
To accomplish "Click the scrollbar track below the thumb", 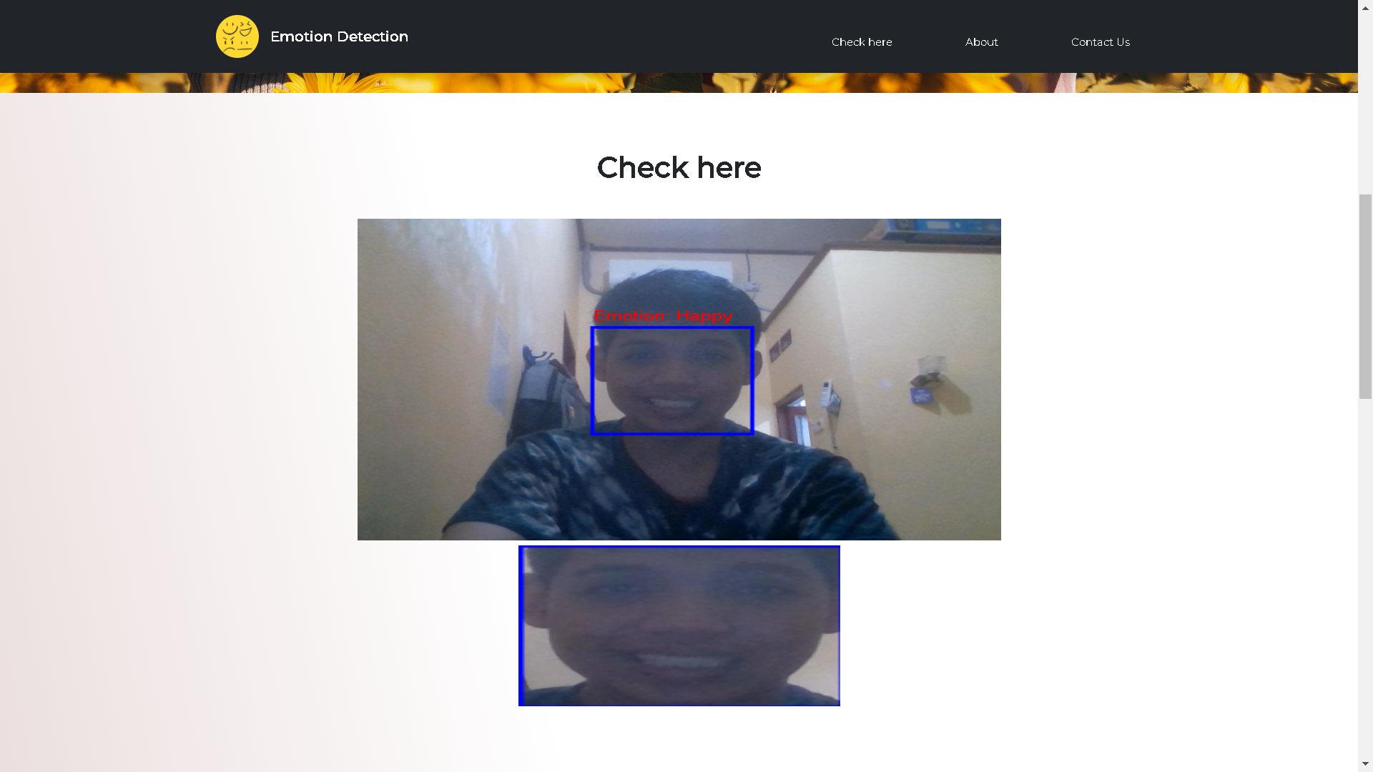I will (x=1364, y=572).
